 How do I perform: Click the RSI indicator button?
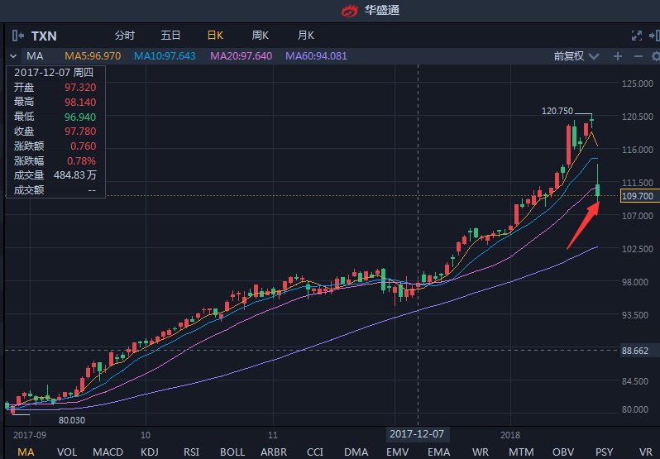[x=191, y=452]
